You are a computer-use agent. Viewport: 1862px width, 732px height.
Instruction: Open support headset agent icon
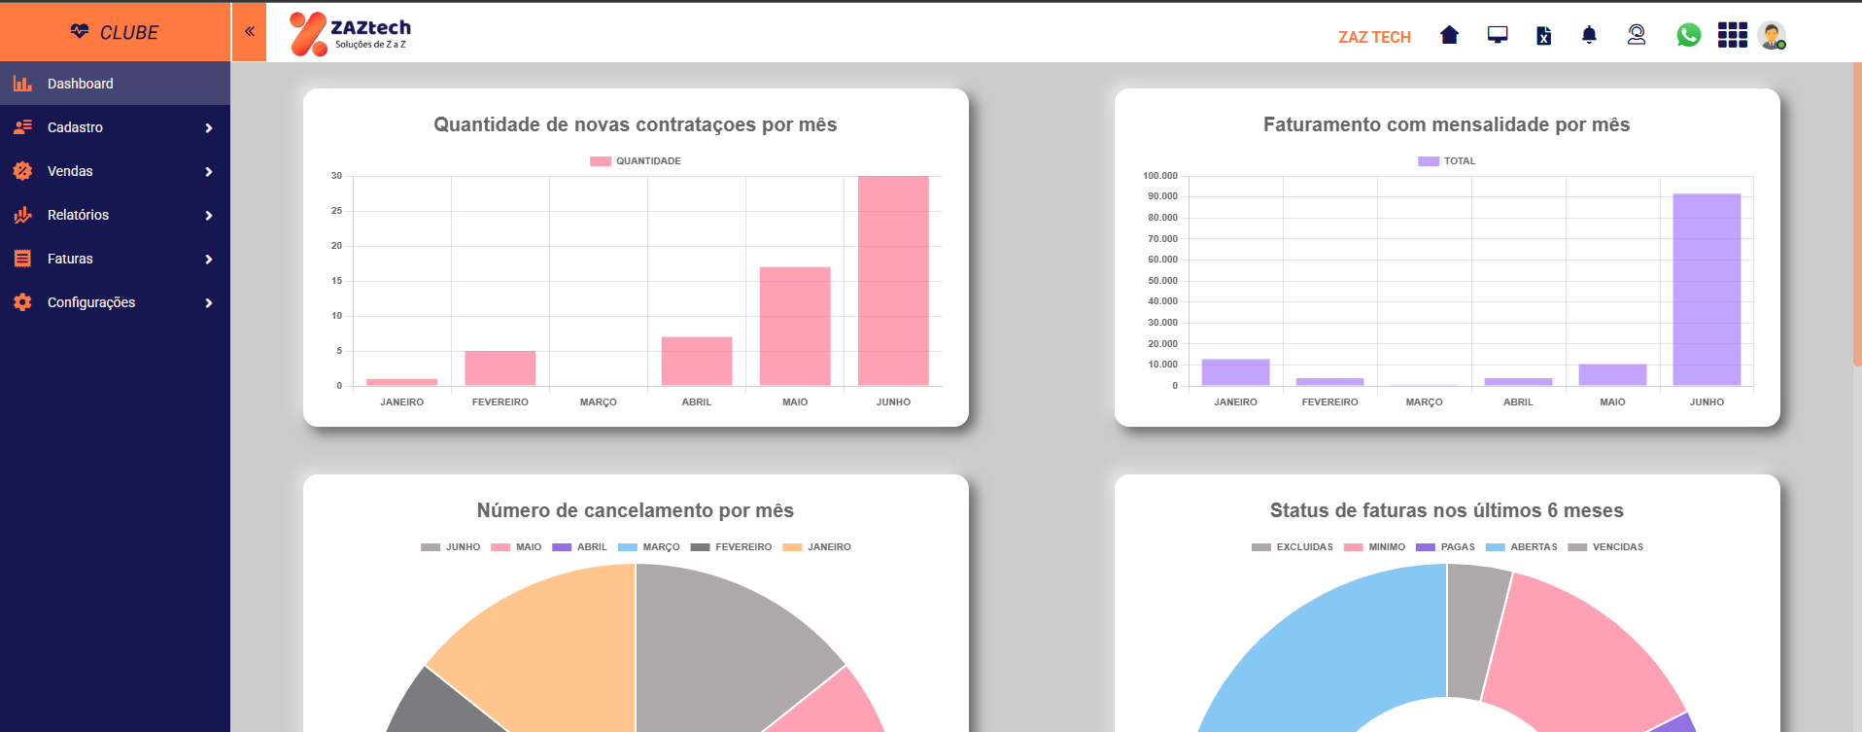(x=1637, y=35)
